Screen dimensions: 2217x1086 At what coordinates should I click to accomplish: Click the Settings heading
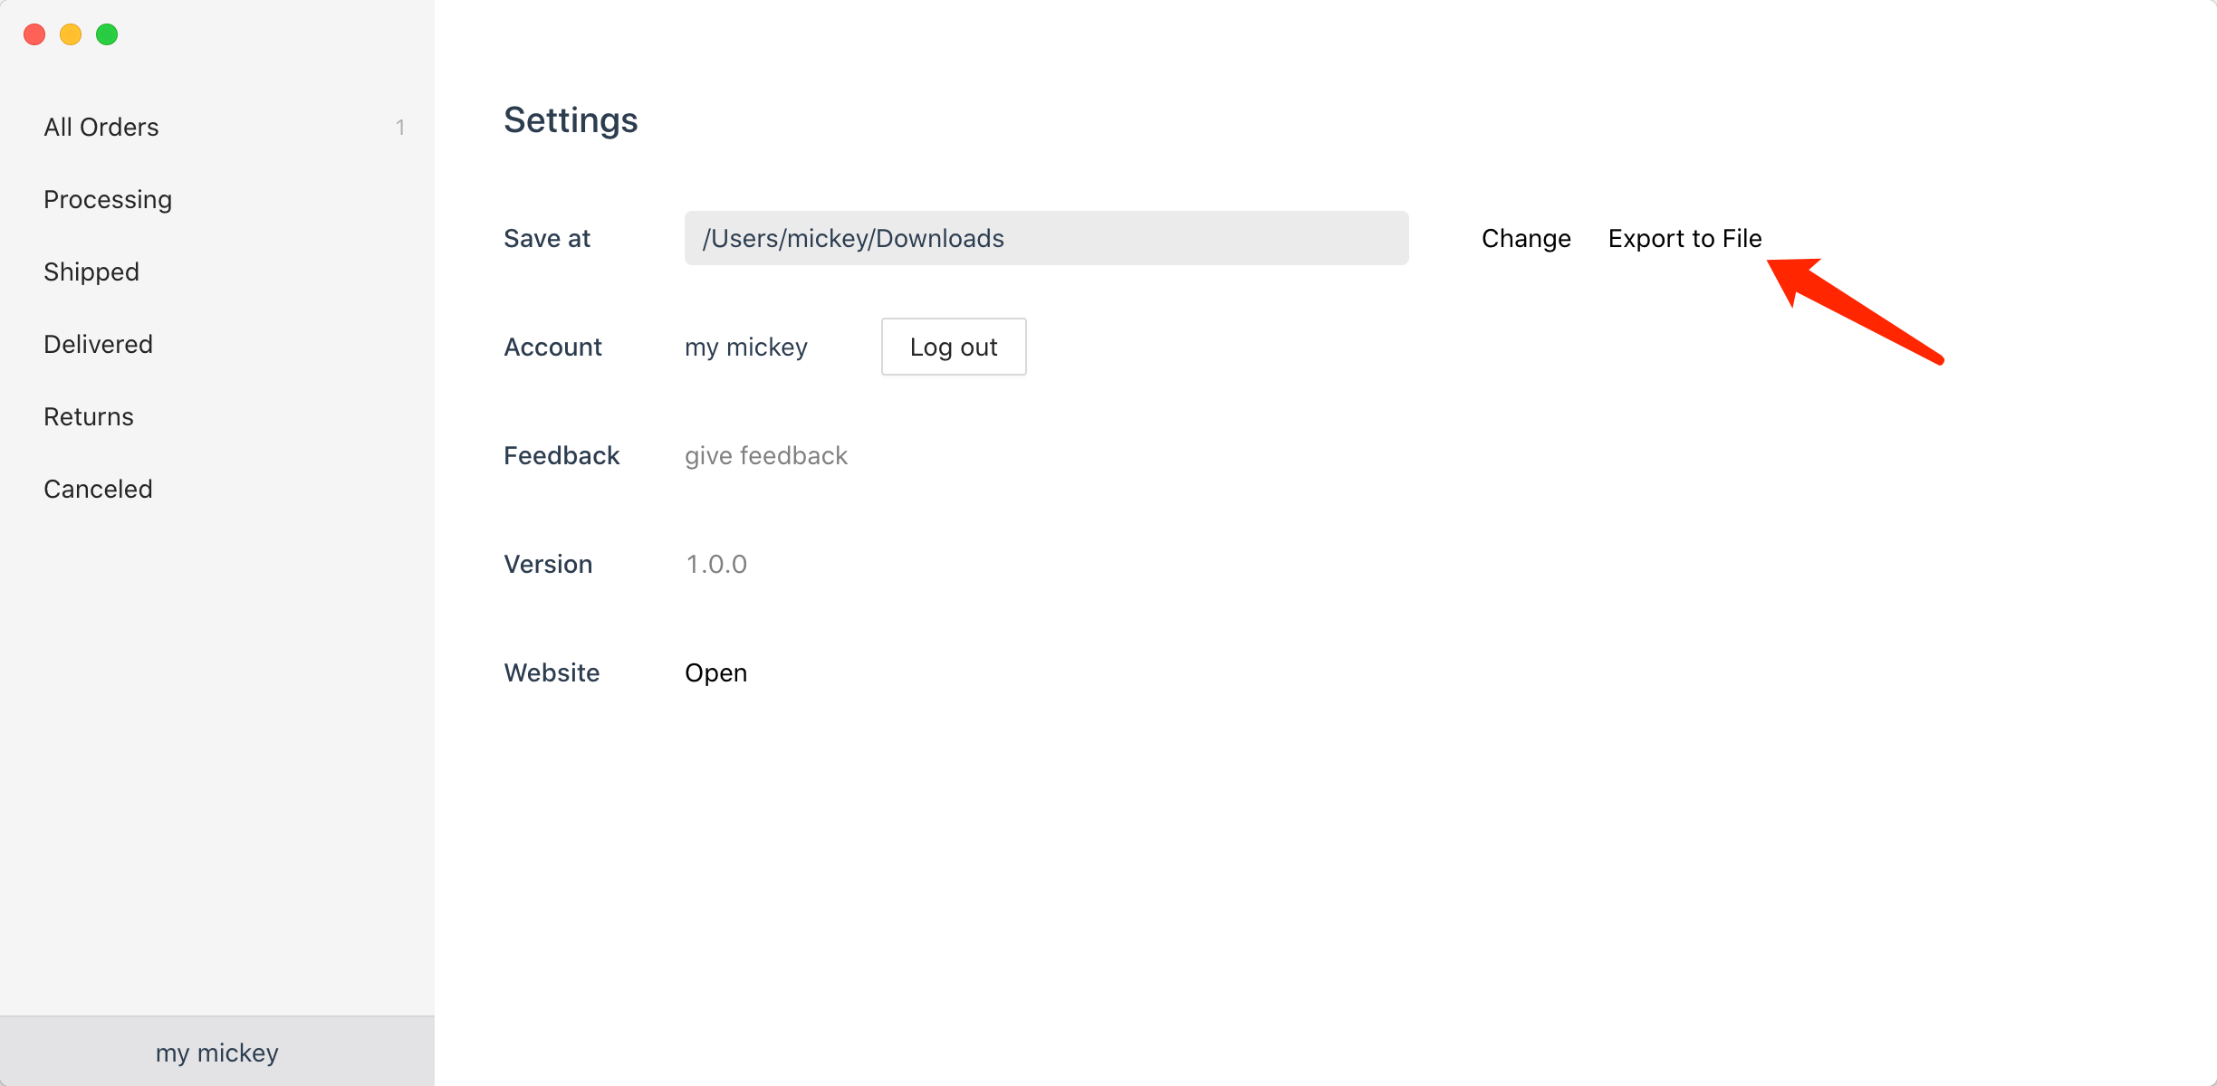571,119
